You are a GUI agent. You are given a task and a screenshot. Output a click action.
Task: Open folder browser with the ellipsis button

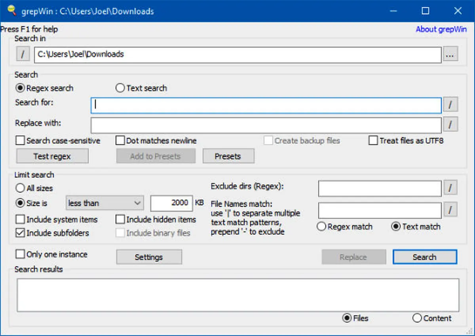(450, 55)
